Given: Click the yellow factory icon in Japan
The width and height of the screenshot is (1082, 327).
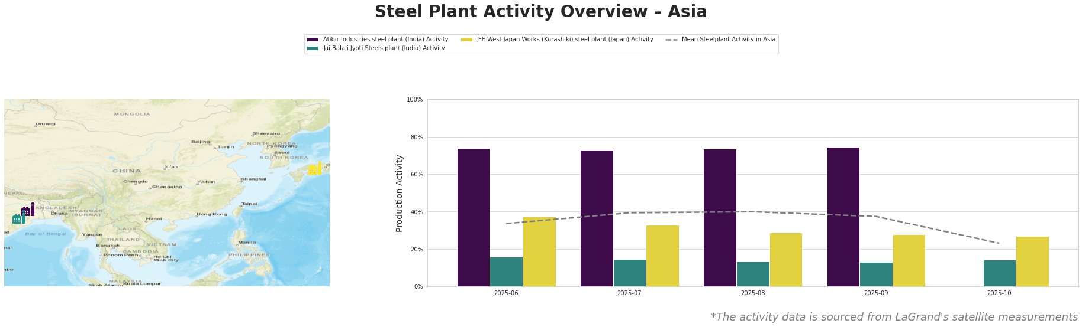Looking at the screenshot, I should pyautogui.click(x=314, y=169).
